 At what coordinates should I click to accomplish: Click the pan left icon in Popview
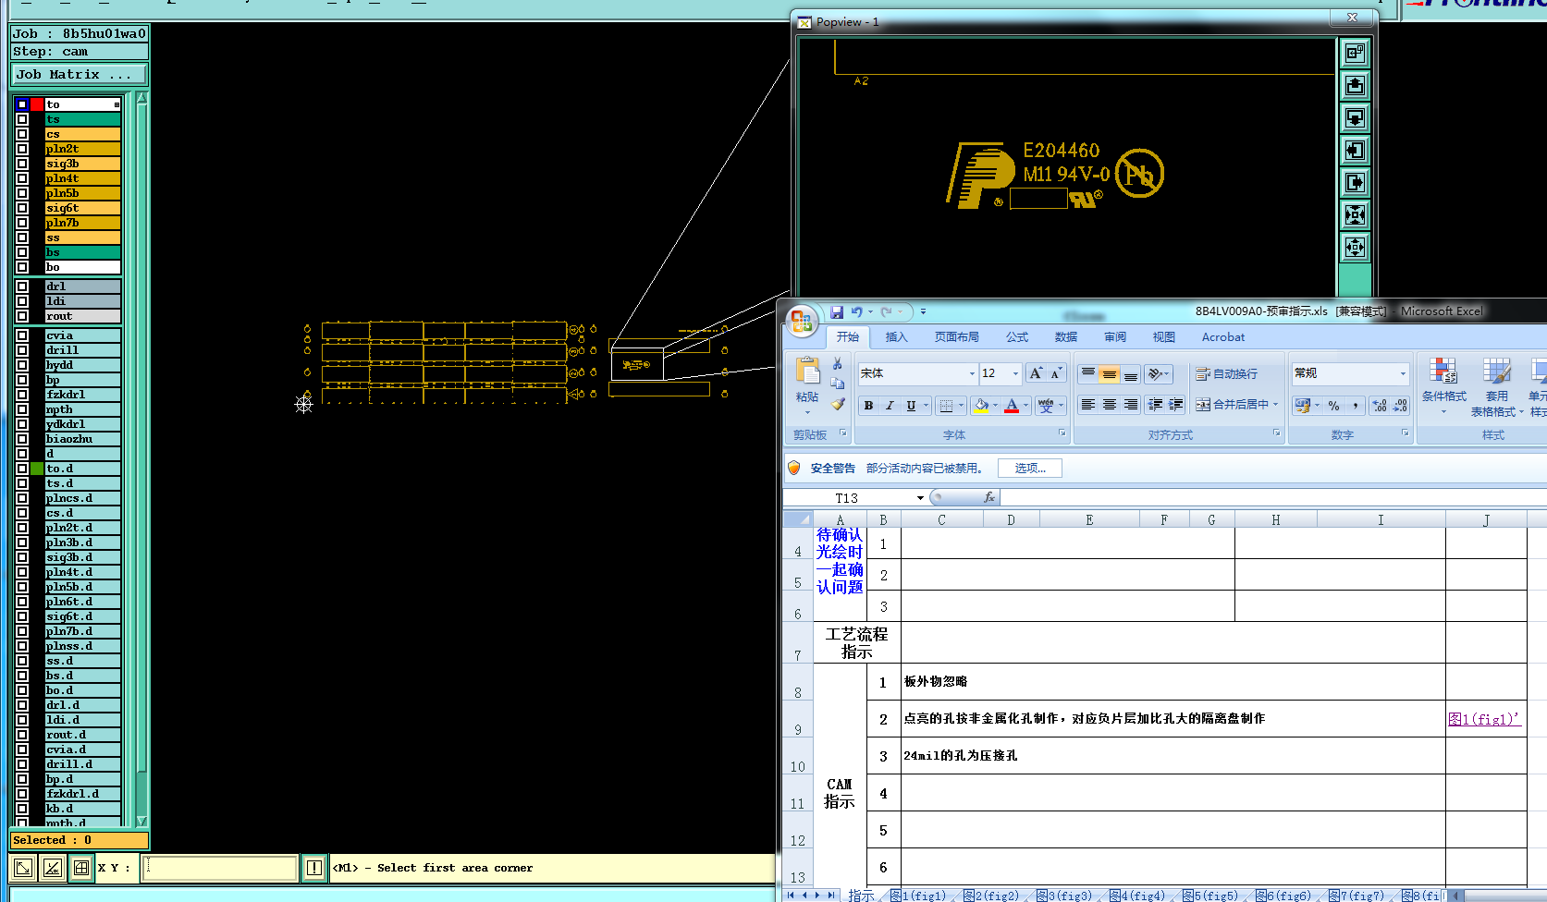point(1355,151)
